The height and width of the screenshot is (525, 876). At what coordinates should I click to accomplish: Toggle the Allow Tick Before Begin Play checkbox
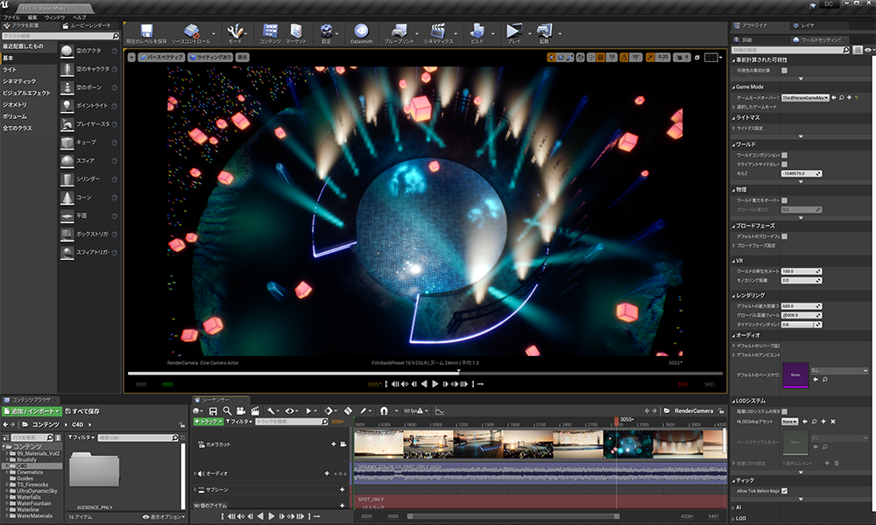coord(784,491)
